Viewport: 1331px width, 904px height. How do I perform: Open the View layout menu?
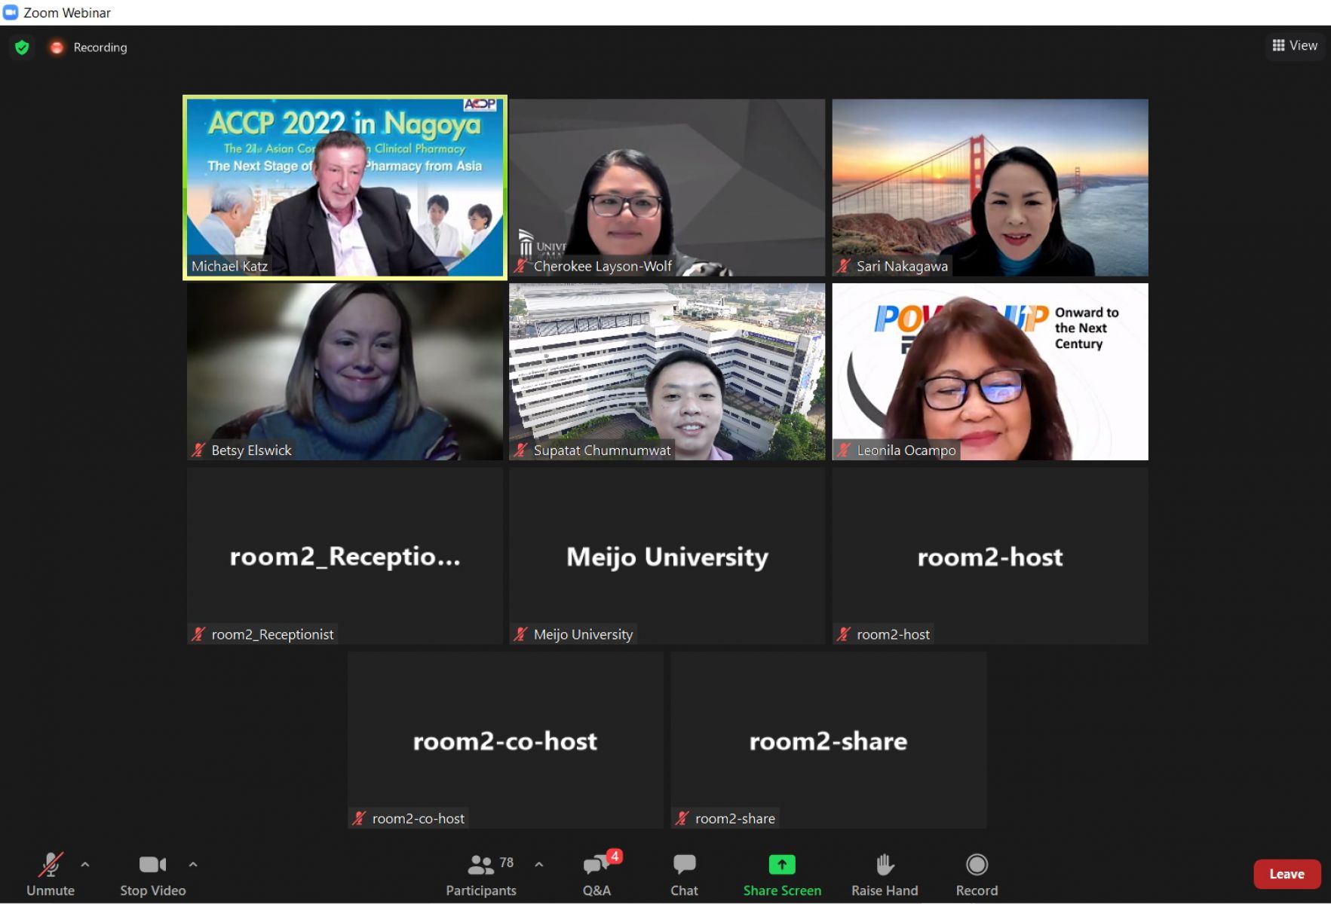pyautogui.click(x=1295, y=45)
